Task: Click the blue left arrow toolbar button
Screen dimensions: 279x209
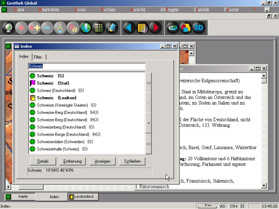Action: click(x=128, y=28)
